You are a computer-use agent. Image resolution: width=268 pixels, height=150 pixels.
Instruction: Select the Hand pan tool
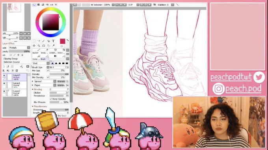pos(48,46)
